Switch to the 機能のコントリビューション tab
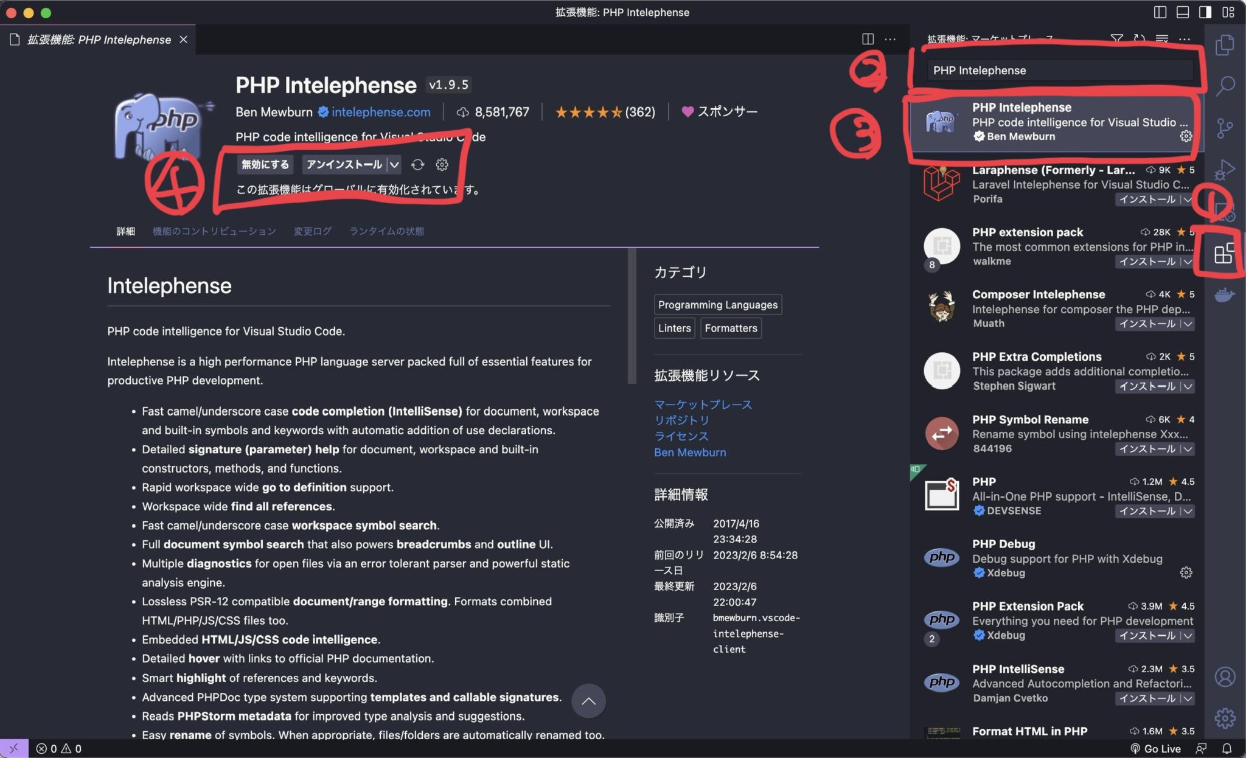Screen dimensions: 1246x758 click(214, 231)
